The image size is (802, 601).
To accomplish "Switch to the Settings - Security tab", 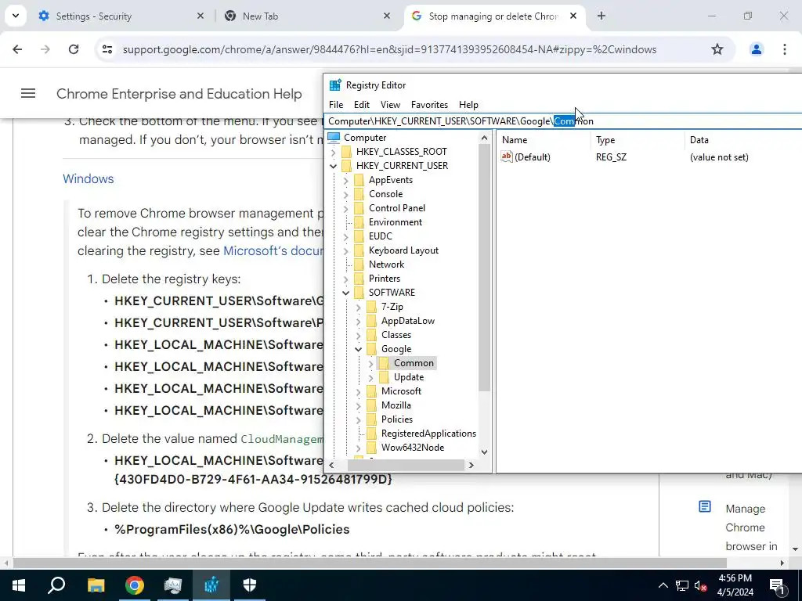I will pos(120,16).
